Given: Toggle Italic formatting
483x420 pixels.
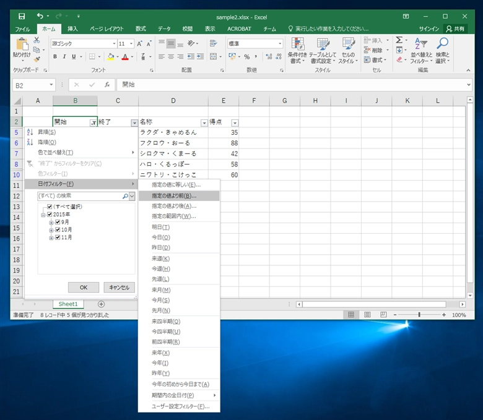Looking at the screenshot, I should pyautogui.click(x=64, y=57).
